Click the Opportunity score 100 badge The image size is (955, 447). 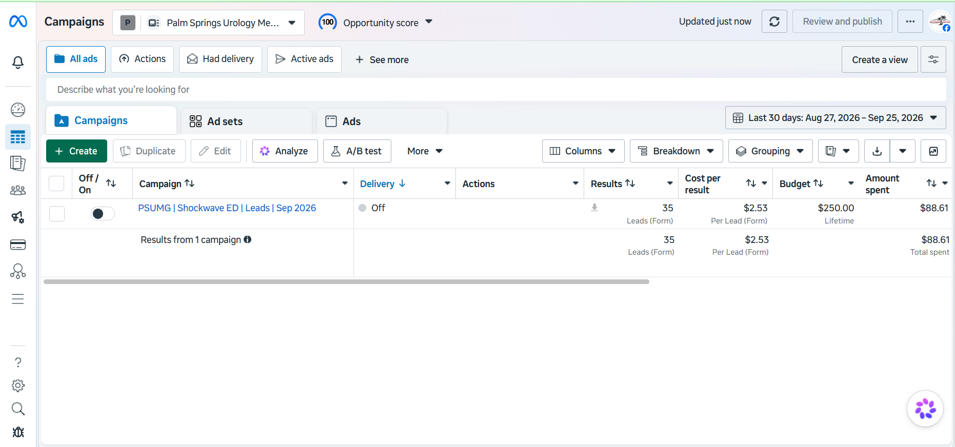(x=328, y=22)
